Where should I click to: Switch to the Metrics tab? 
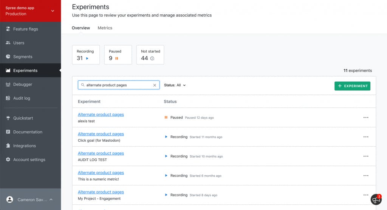105,28
